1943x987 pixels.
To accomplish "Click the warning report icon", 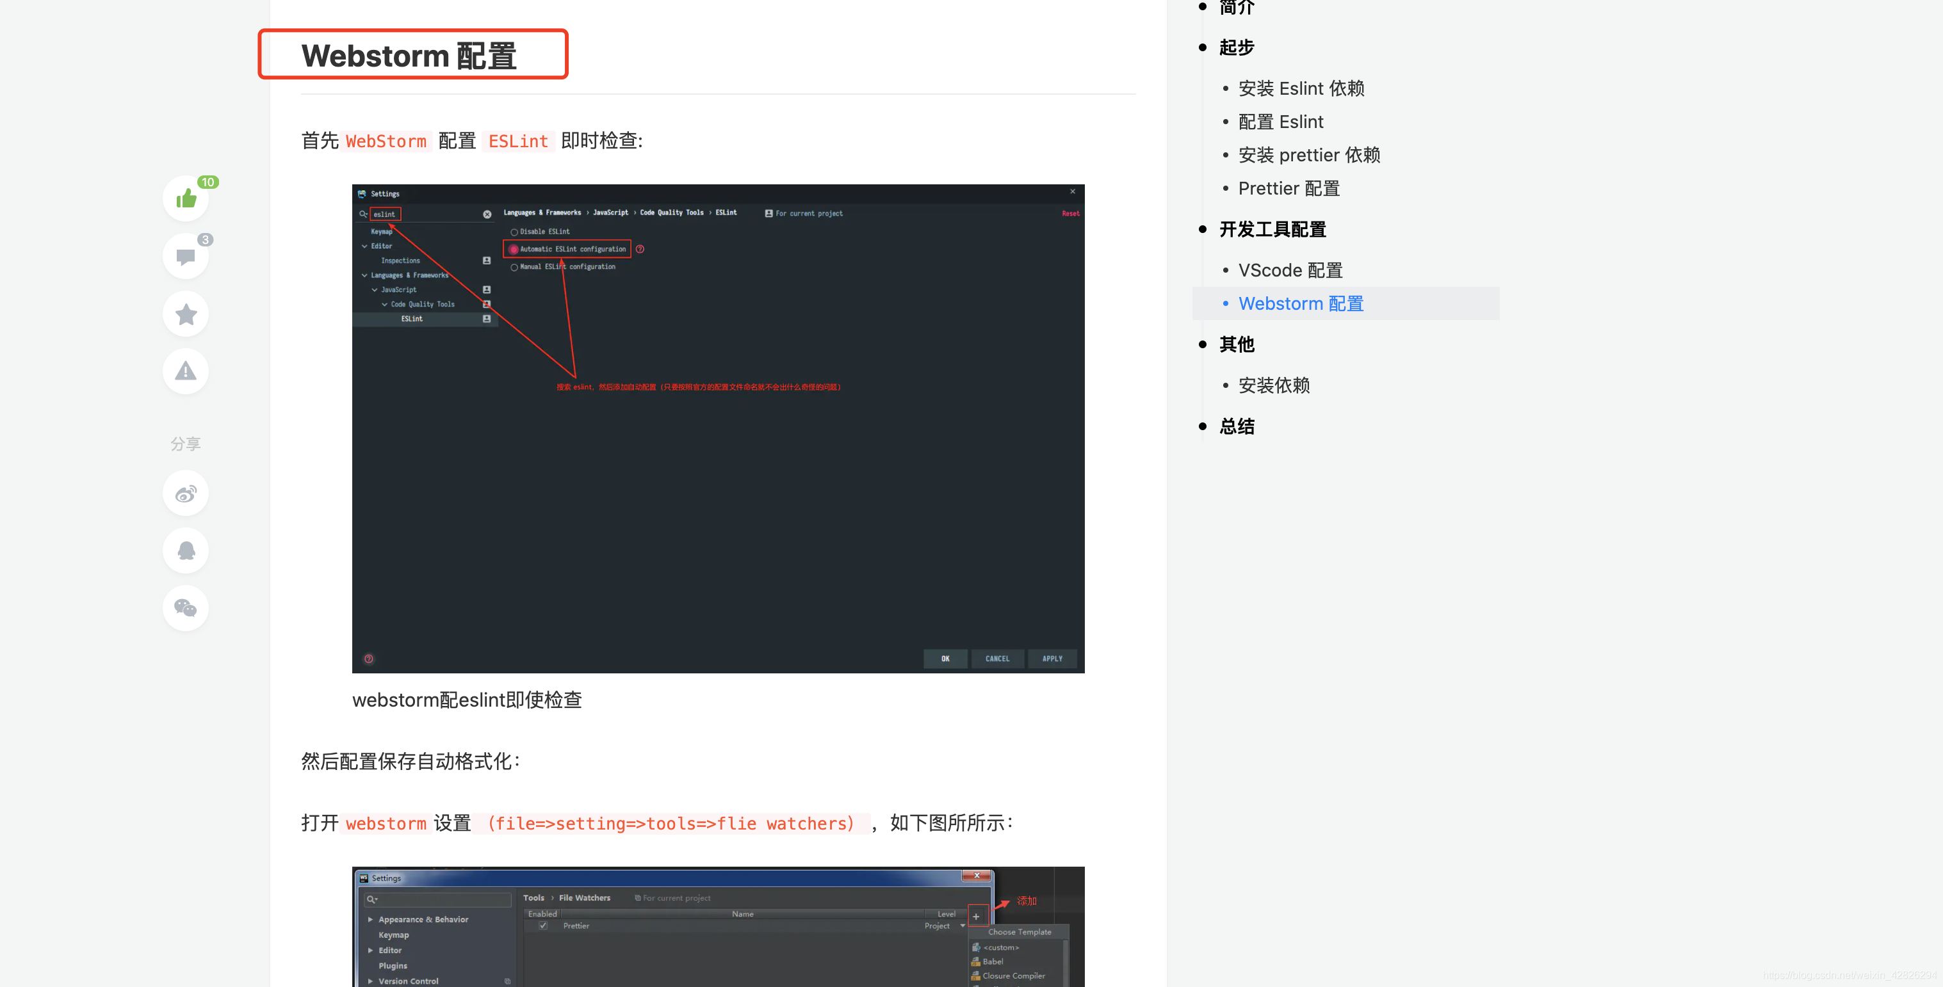I will [186, 371].
